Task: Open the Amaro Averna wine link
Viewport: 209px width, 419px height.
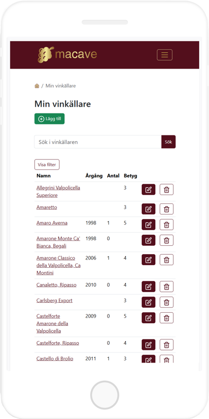Action: tap(52, 223)
